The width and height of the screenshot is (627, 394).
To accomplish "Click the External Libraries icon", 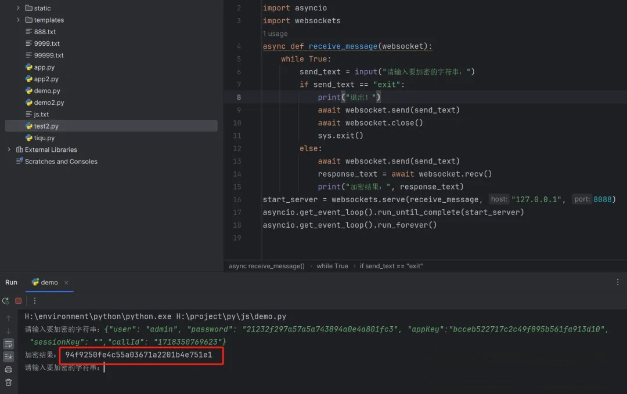I will click(x=19, y=149).
